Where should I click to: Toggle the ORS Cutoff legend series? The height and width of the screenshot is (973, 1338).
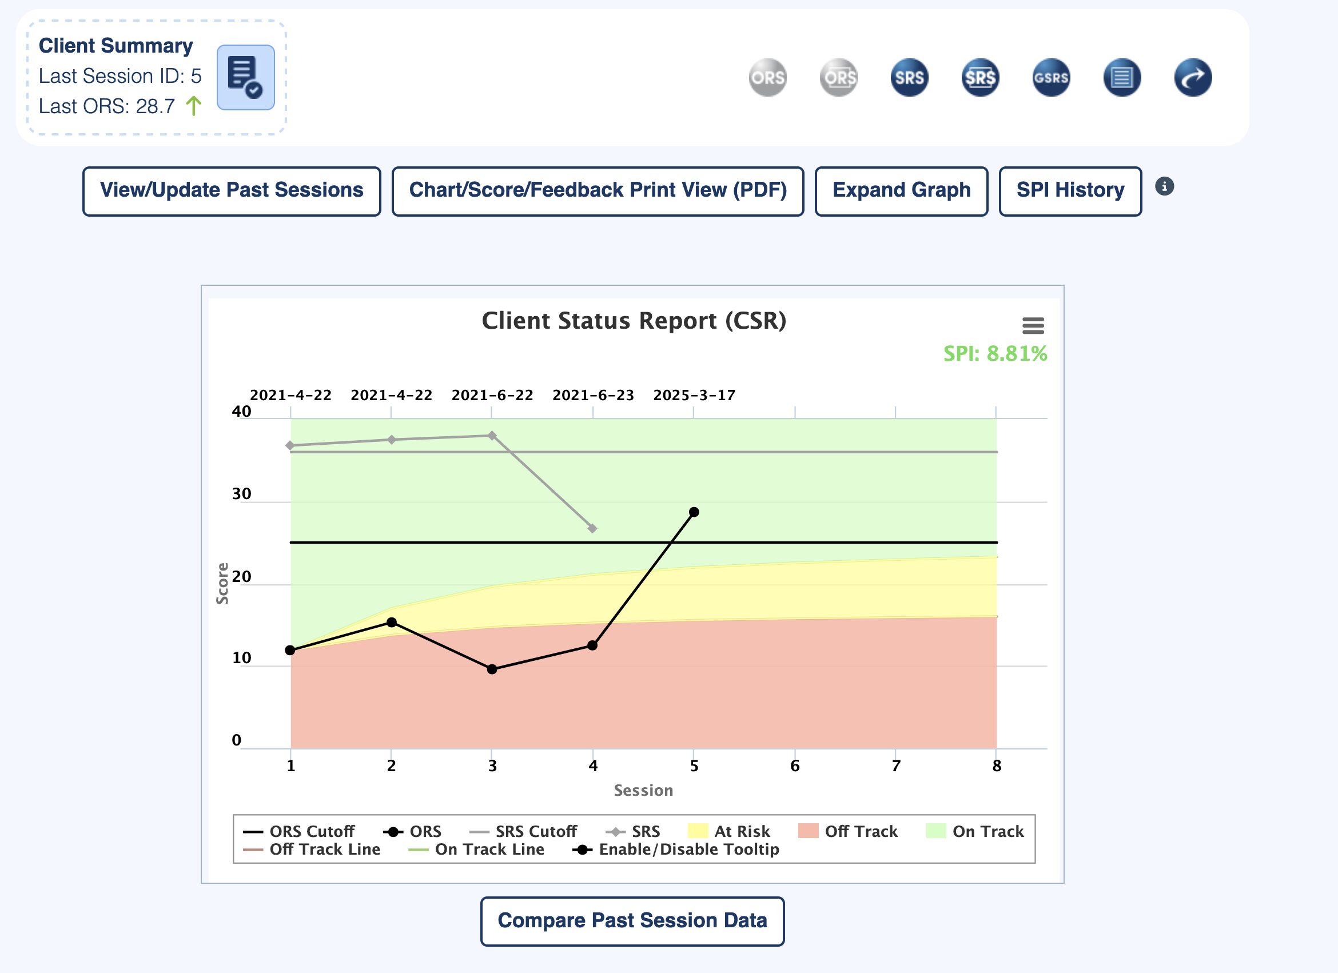[312, 831]
